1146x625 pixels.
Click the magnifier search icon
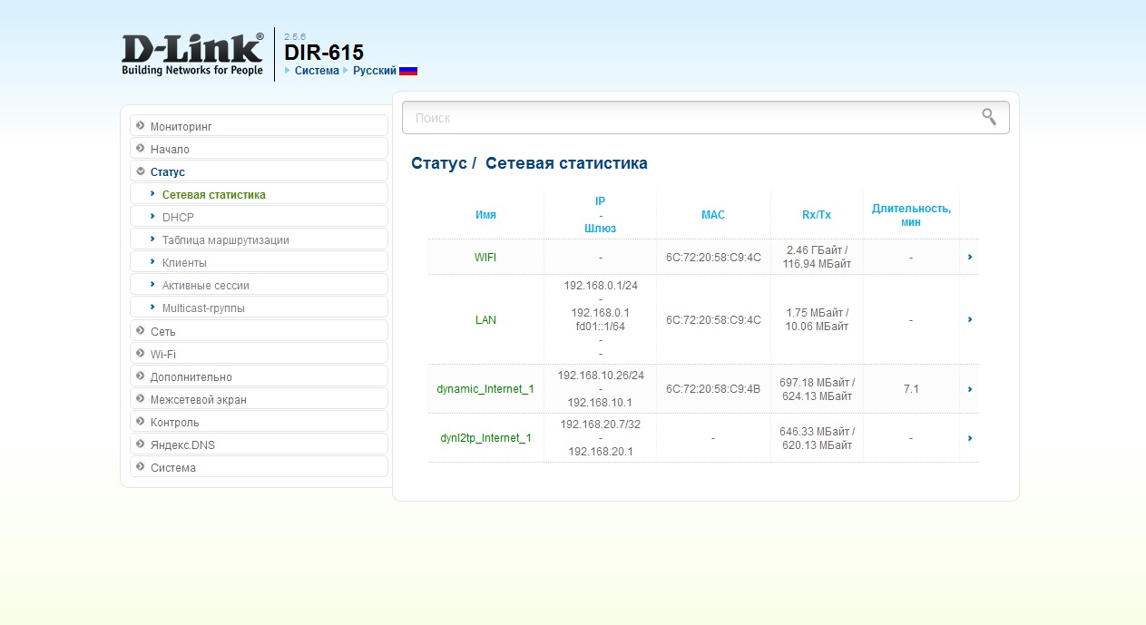click(x=989, y=117)
